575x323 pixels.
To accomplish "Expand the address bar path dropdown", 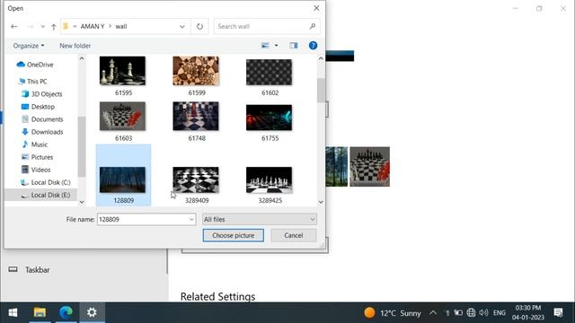I will (182, 26).
